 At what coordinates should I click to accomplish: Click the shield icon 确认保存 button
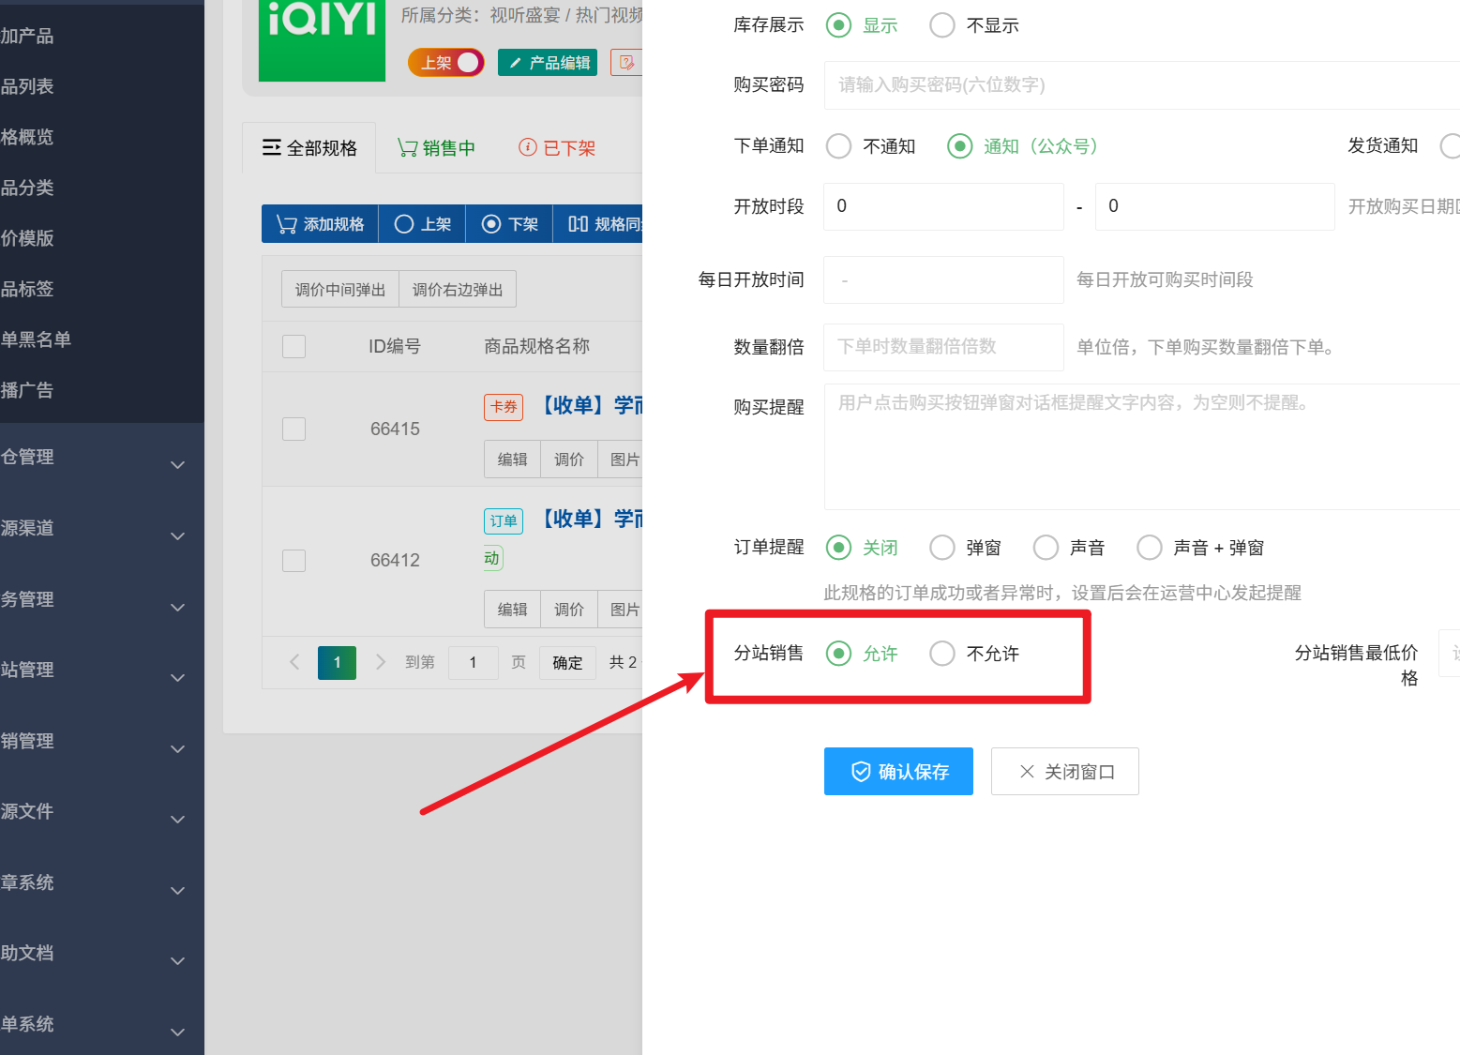click(x=898, y=771)
